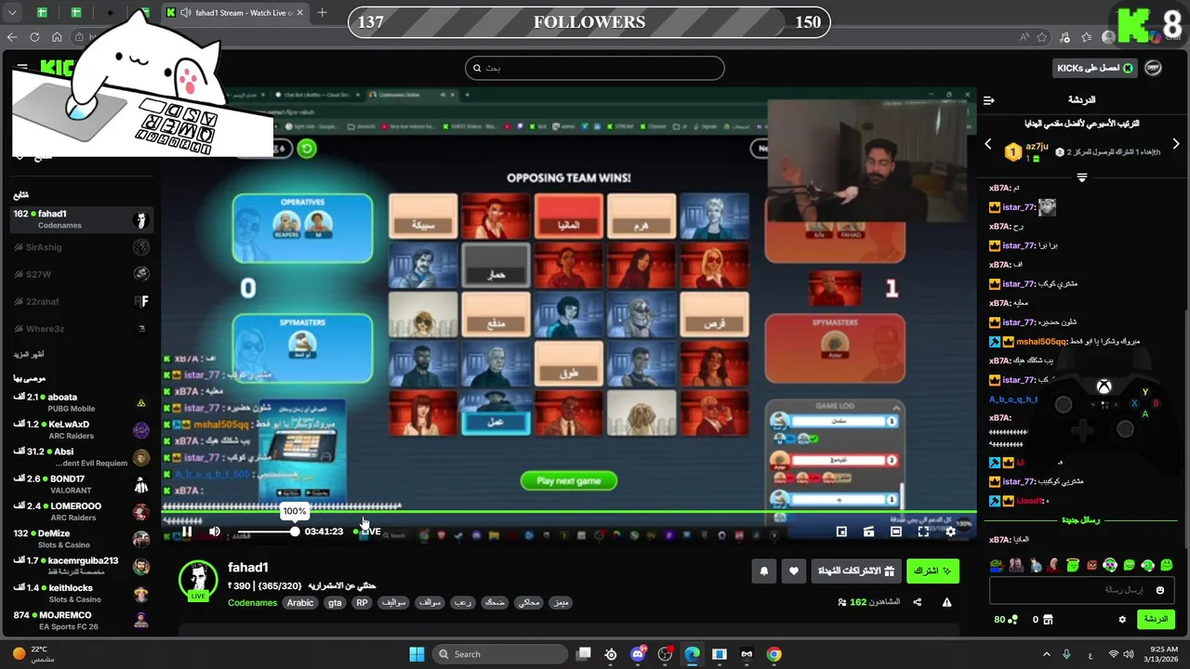Report stream with the warning triangle icon

click(x=946, y=602)
